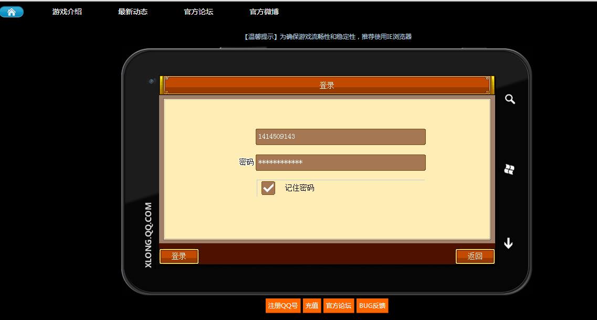Image resolution: width=597 pixels, height=320 pixels.
Task: Click the blue home icon top-left
Action: (12, 11)
